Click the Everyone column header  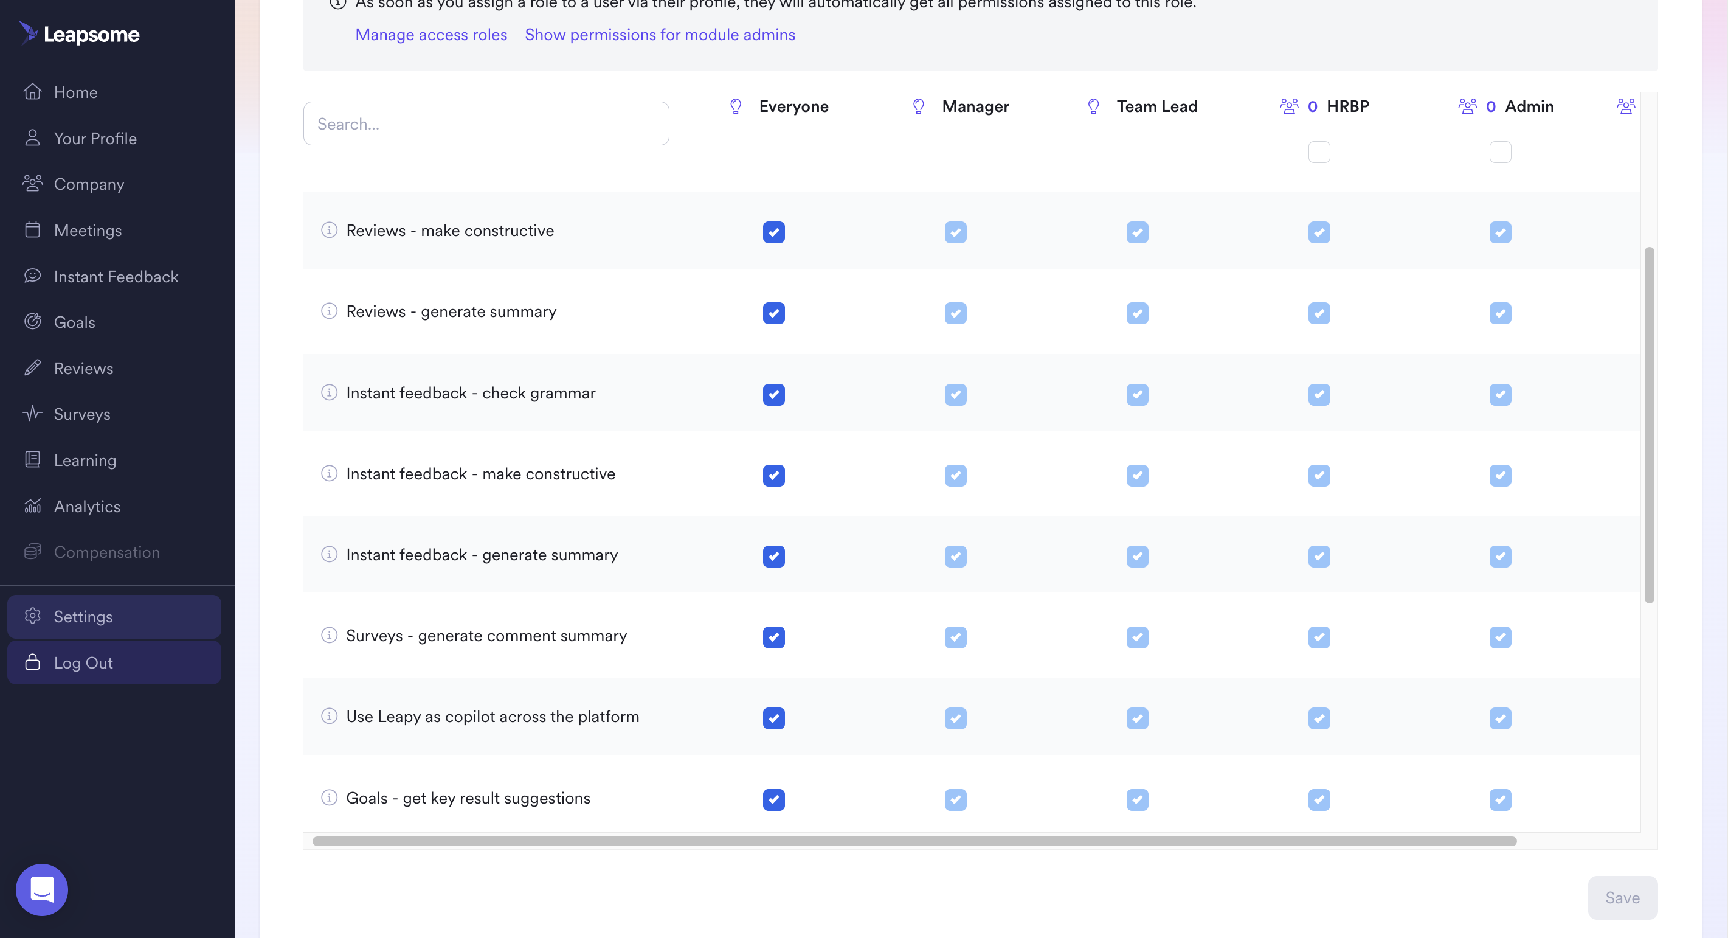[793, 106]
